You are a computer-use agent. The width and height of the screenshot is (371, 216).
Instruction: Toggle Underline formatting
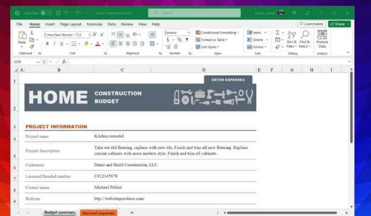point(62,44)
